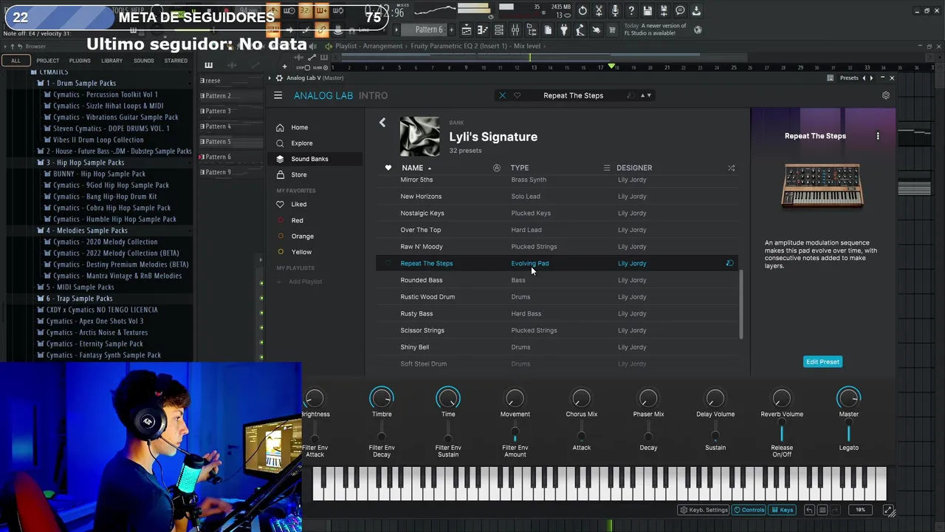This screenshot has width=945, height=532.
Task: Open the FL Studio plugin picker plug icon
Action: click(x=564, y=30)
